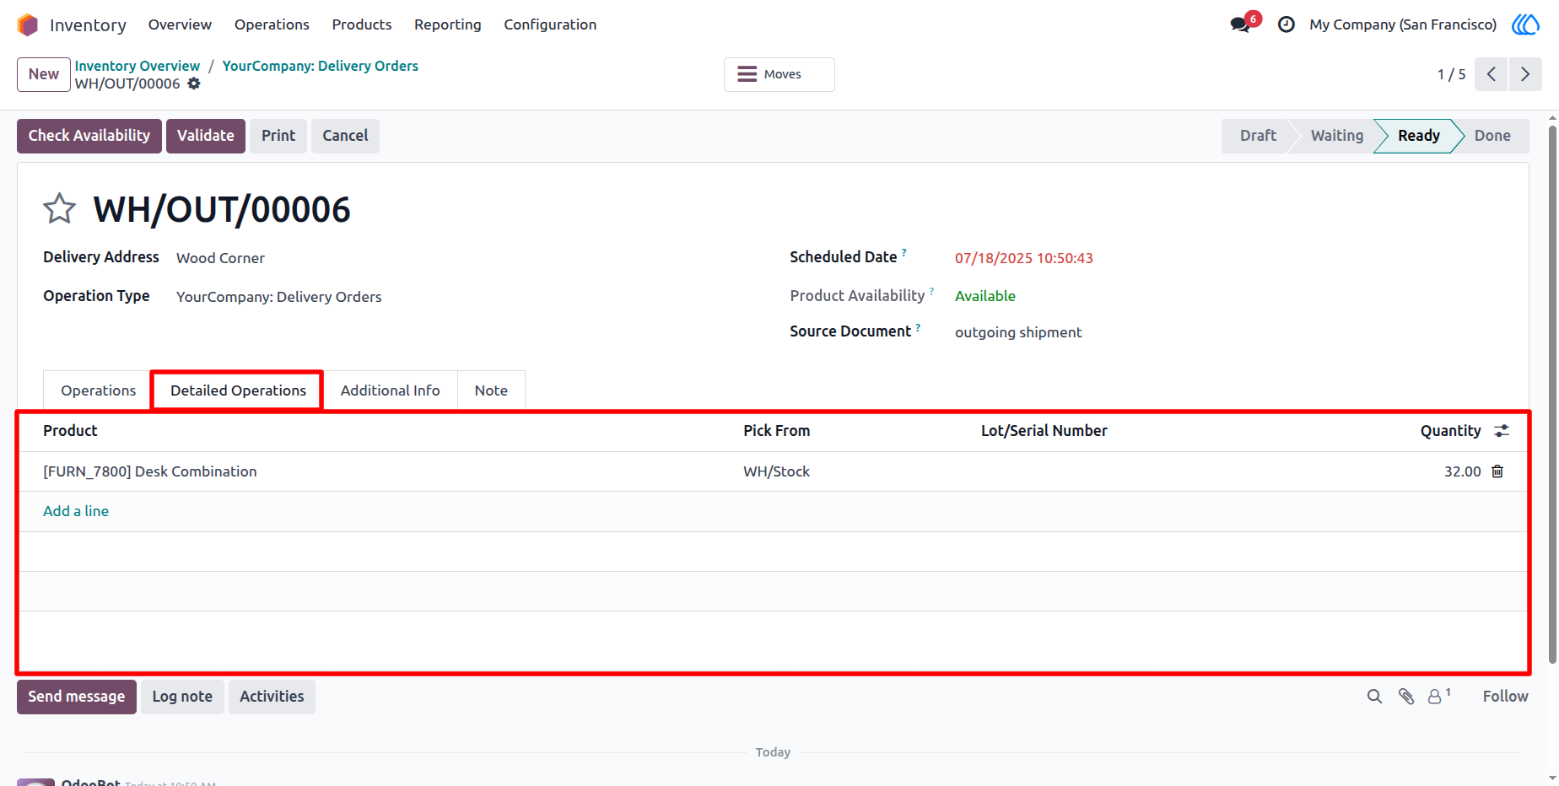Click the Log note button

pos(182,697)
